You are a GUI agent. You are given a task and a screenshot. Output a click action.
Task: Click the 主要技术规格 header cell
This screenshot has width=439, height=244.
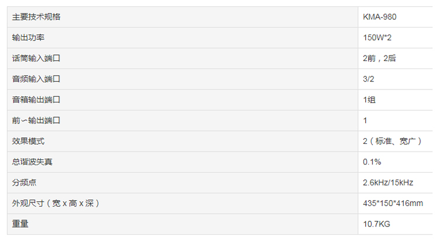[36, 17]
